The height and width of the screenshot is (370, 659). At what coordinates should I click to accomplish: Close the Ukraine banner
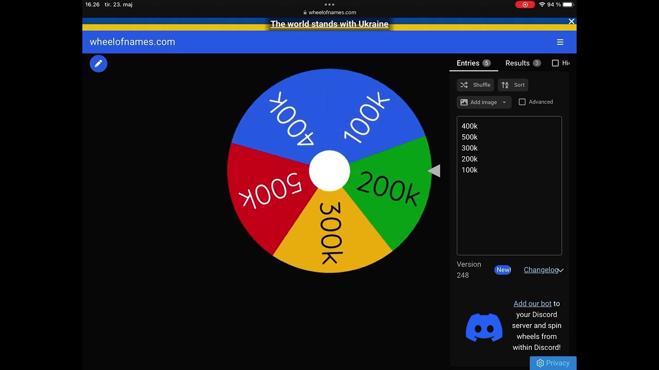tap(571, 22)
